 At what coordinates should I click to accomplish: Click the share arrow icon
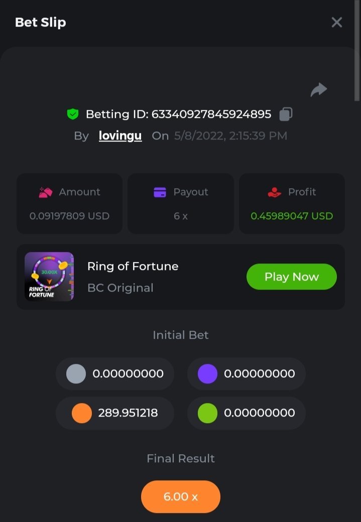click(x=319, y=90)
